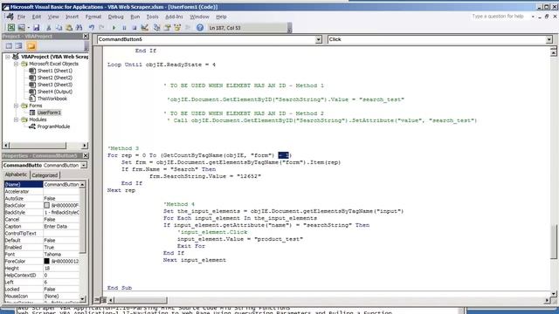
Task: Click the Redo toolbar icon
Action: tap(101, 27)
